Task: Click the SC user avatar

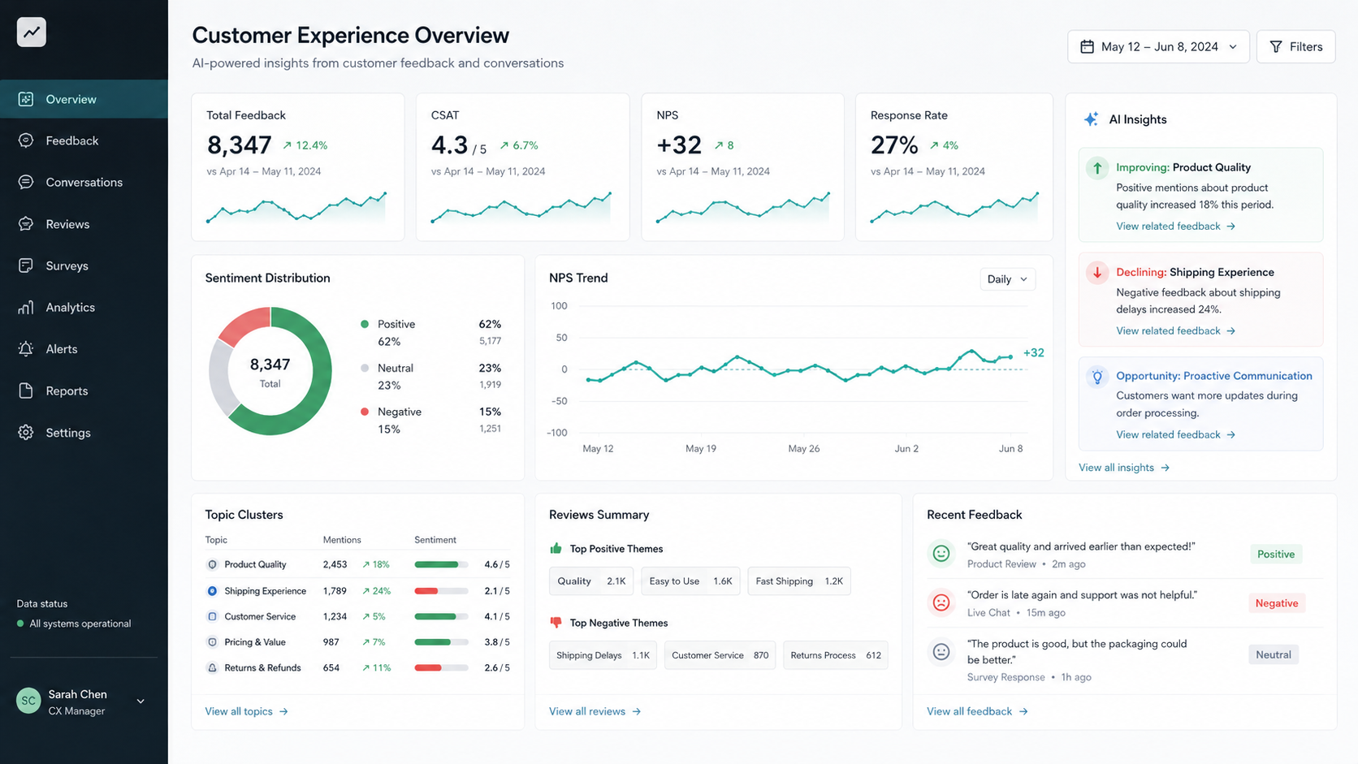Action: coord(28,701)
